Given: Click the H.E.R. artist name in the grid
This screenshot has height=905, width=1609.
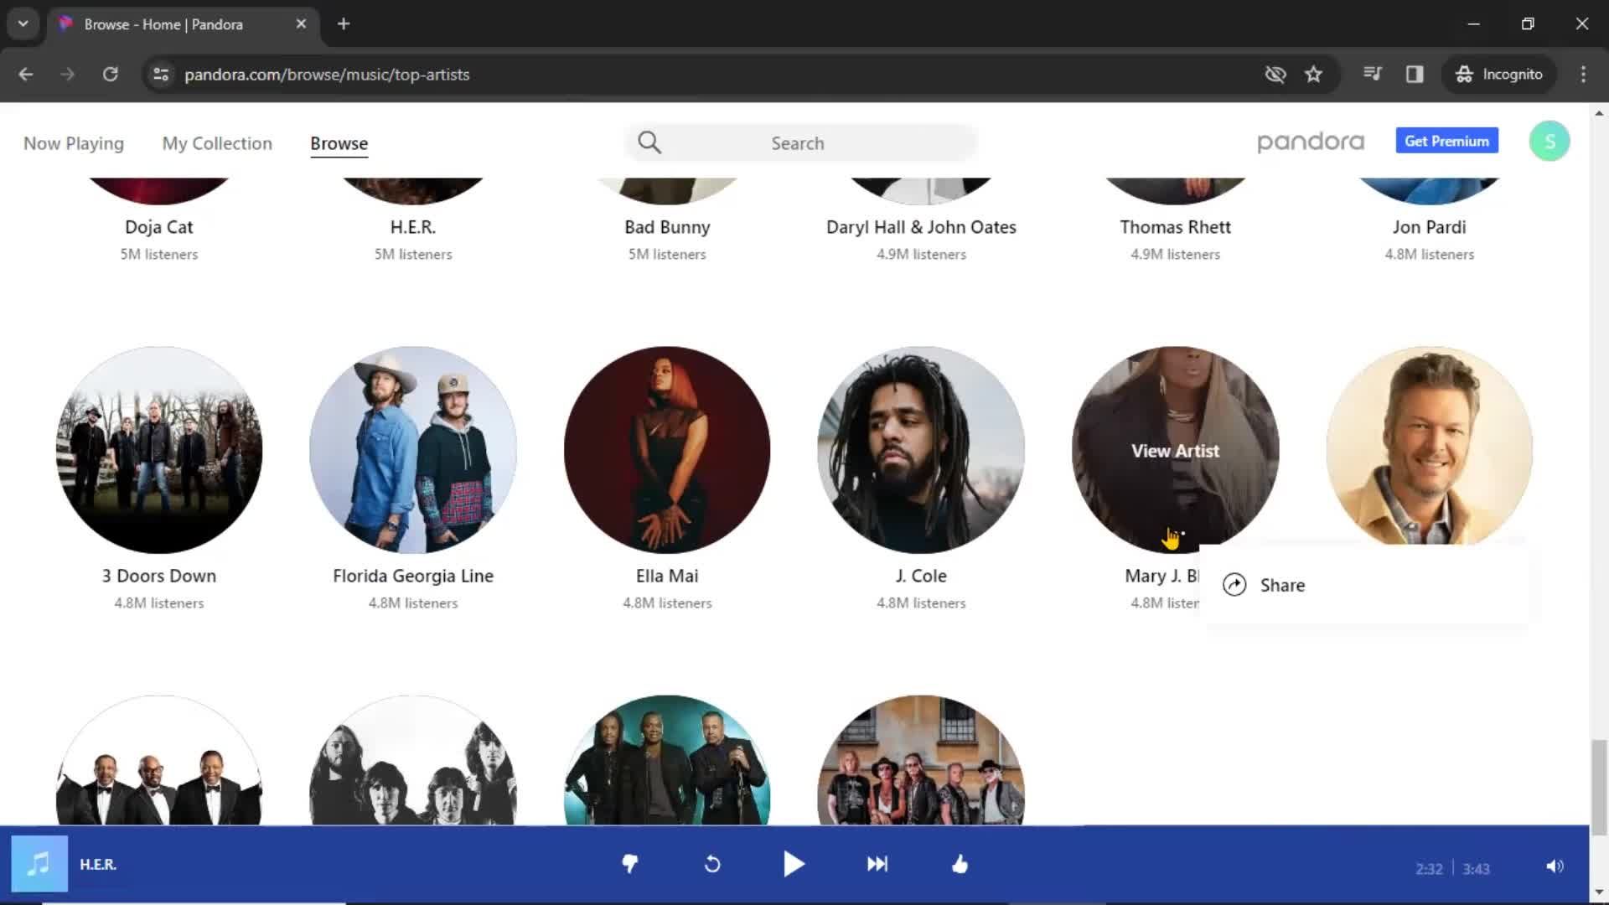Looking at the screenshot, I should click(x=413, y=227).
